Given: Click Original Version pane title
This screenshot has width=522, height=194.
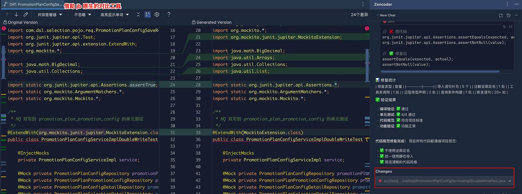Looking at the screenshot, I should 23,22.
